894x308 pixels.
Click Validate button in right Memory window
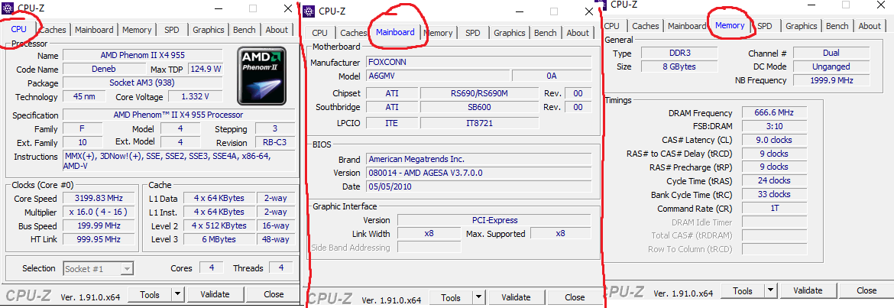(808, 291)
